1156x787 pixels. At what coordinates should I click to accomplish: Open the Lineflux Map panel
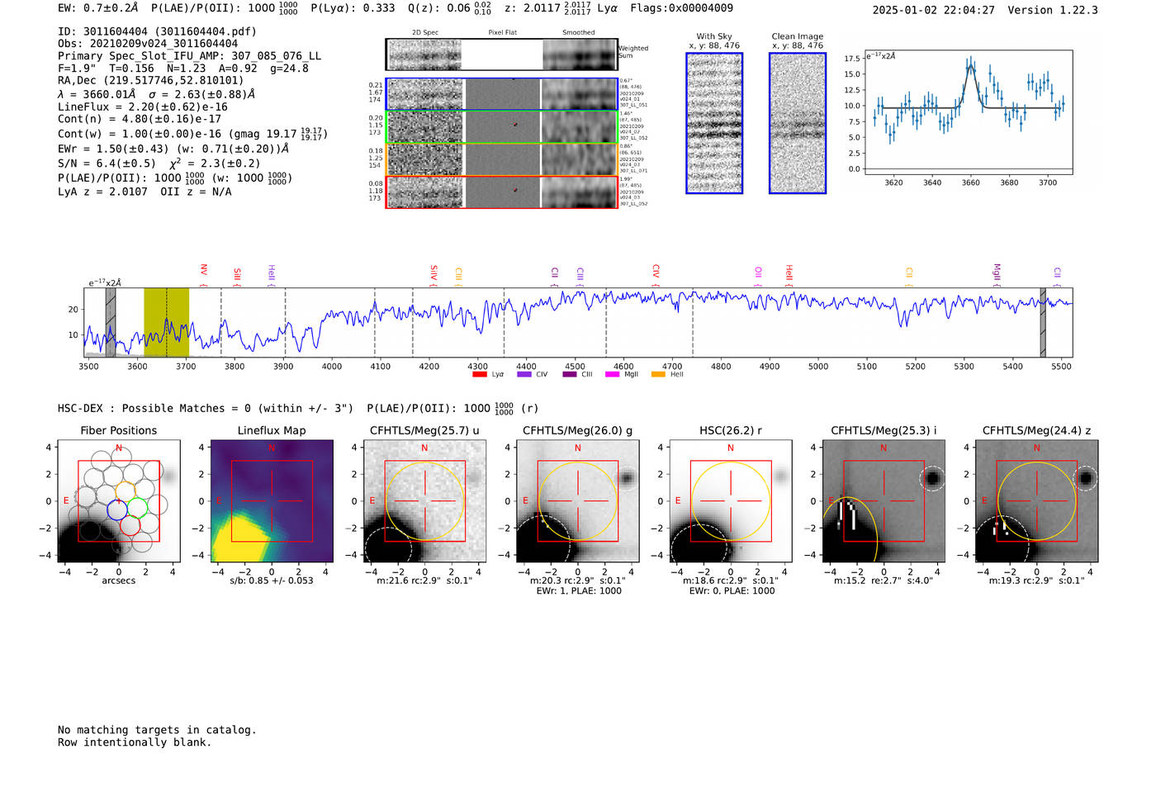pos(272,501)
